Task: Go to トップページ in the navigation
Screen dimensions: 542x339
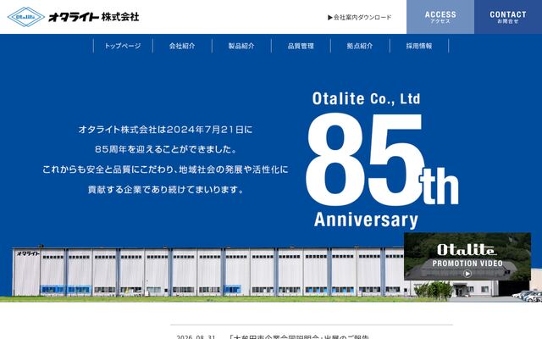Action: (x=123, y=46)
